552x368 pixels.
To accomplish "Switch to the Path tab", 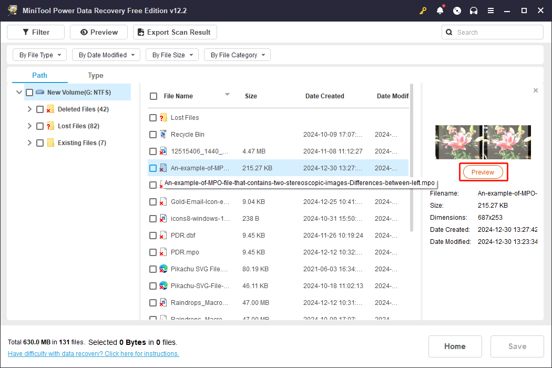I will point(40,75).
